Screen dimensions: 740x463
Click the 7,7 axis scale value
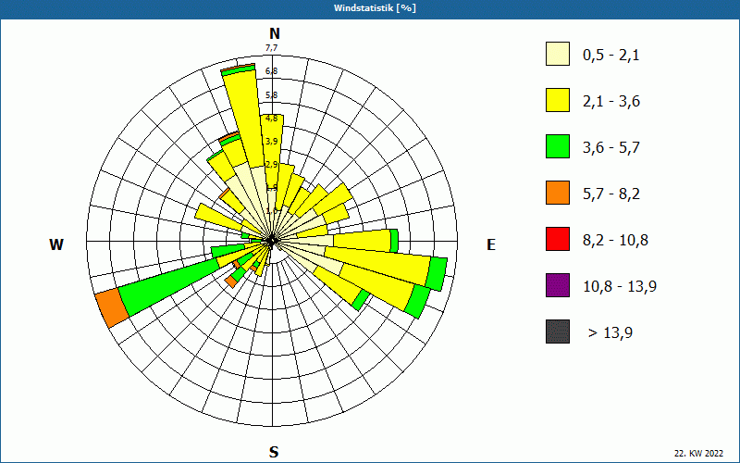[x=271, y=48]
